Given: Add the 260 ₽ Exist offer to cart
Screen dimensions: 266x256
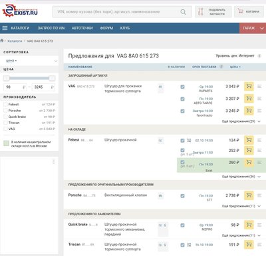Looking at the screenshot, I should tap(249, 163).
